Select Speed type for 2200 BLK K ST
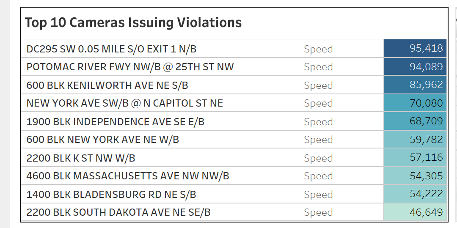The height and width of the screenshot is (228, 457). tap(318, 158)
